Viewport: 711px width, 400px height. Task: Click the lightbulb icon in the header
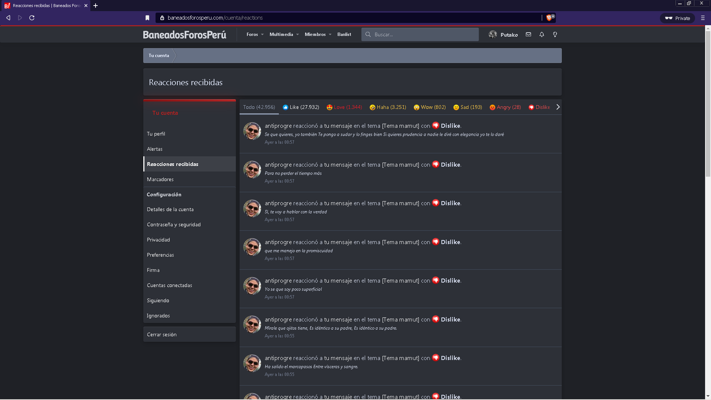555,34
